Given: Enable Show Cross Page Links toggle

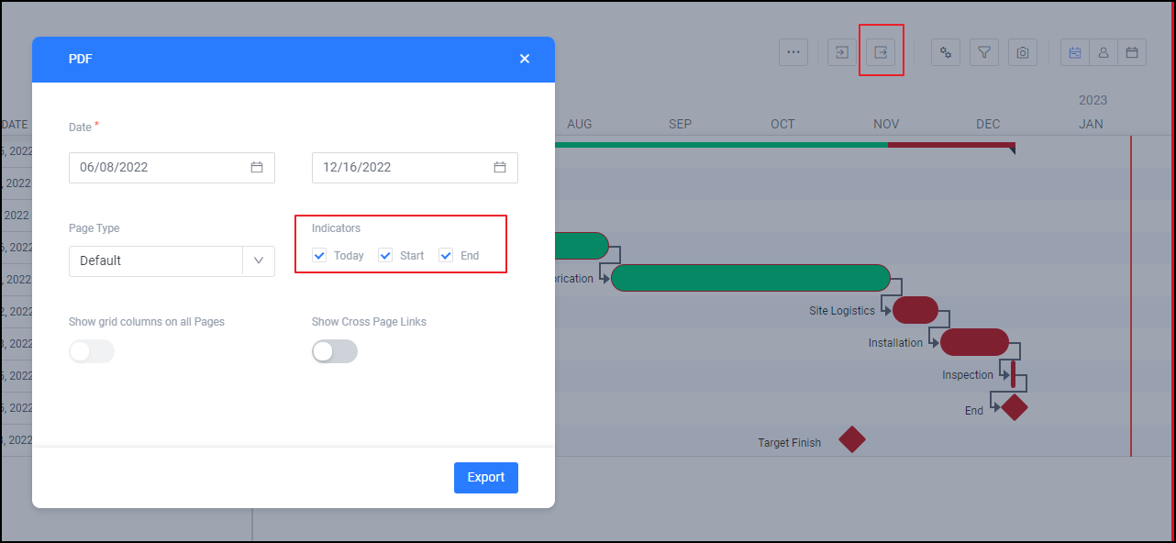Looking at the screenshot, I should point(335,351).
